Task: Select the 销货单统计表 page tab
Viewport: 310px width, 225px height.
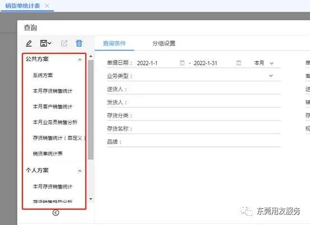Action: pyautogui.click(x=22, y=6)
